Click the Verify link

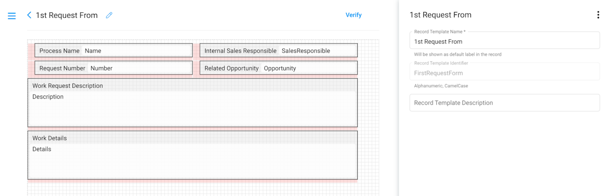(x=353, y=15)
